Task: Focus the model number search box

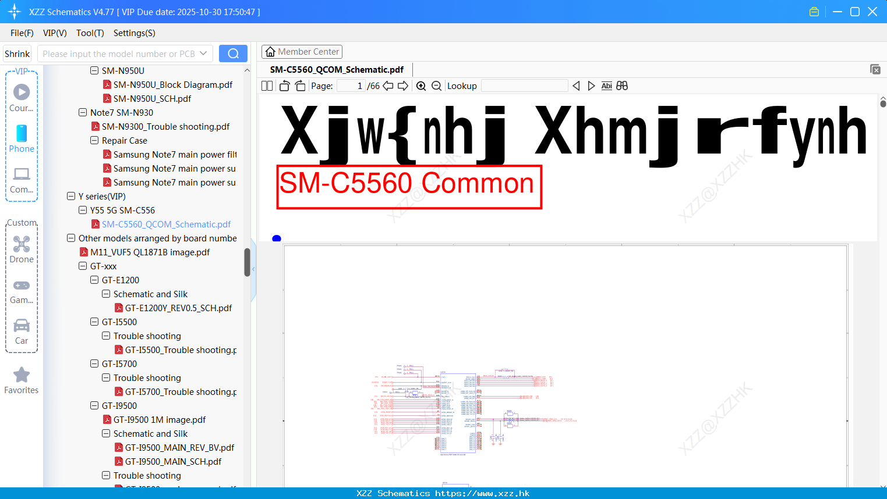Action: pos(118,54)
